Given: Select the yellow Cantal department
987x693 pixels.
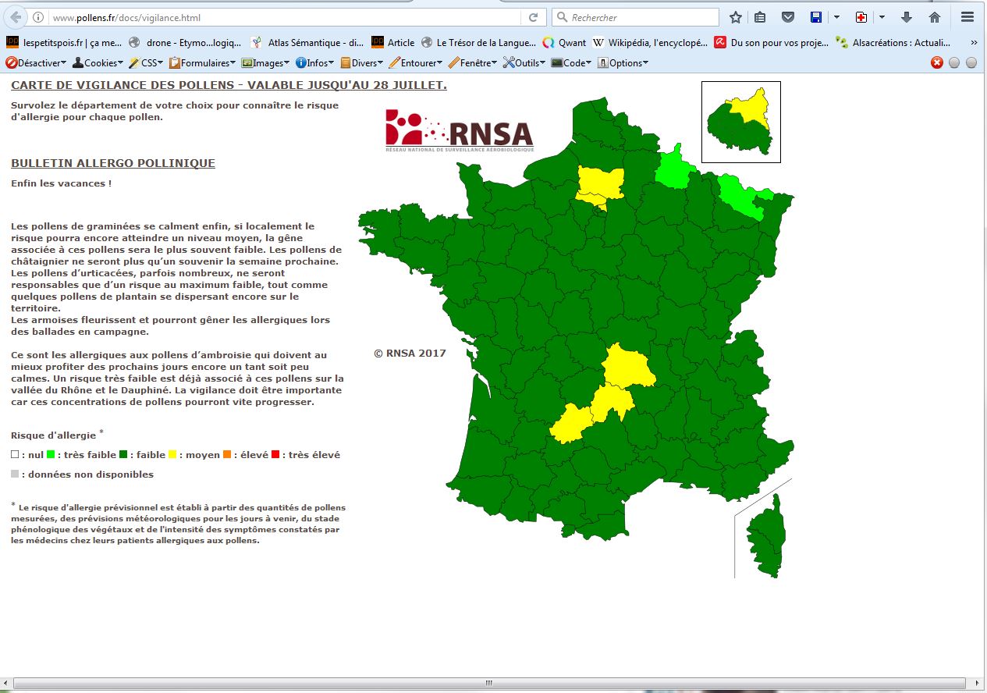Looking at the screenshot, I should coord(611,401).
